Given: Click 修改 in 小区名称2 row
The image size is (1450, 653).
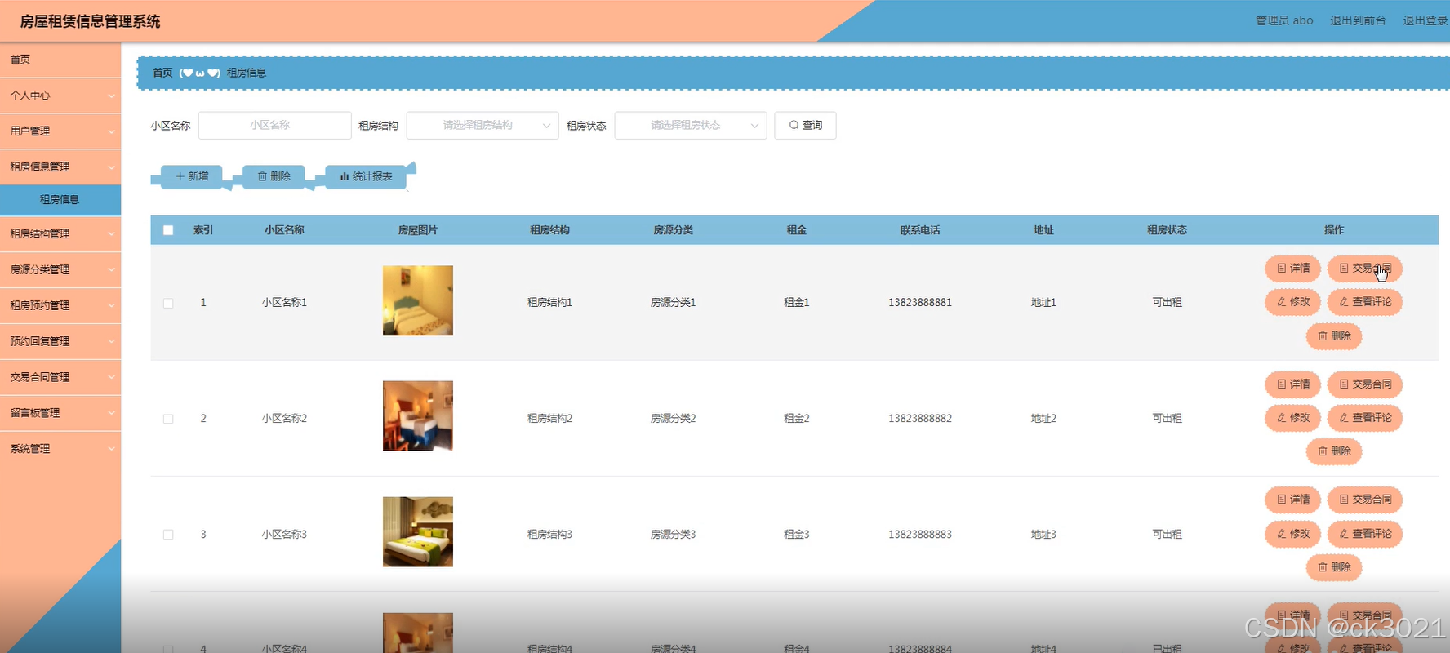Looking at the screenshot, I should point(1293,418).
